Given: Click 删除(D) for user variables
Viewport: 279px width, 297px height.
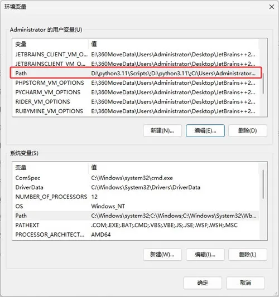Looking at the screenshot, I should [248, 131].
